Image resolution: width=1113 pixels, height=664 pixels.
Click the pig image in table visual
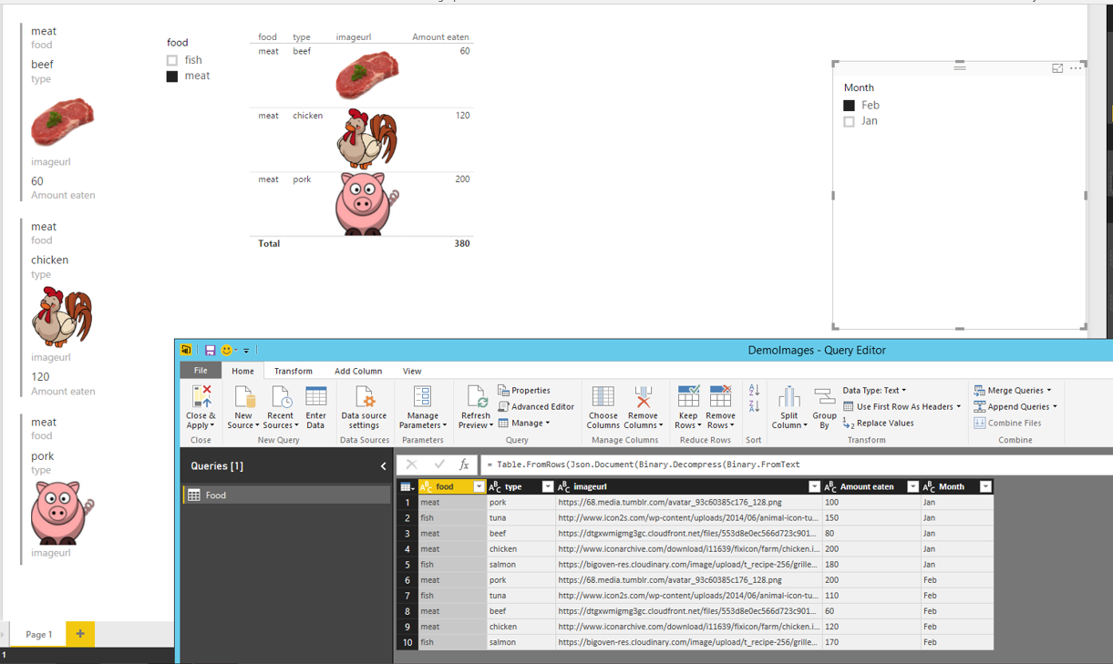coord(366,204)
